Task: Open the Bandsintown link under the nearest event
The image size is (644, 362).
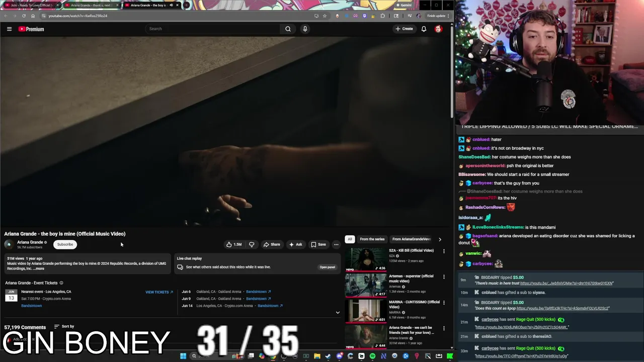Action: pos(31,306)
